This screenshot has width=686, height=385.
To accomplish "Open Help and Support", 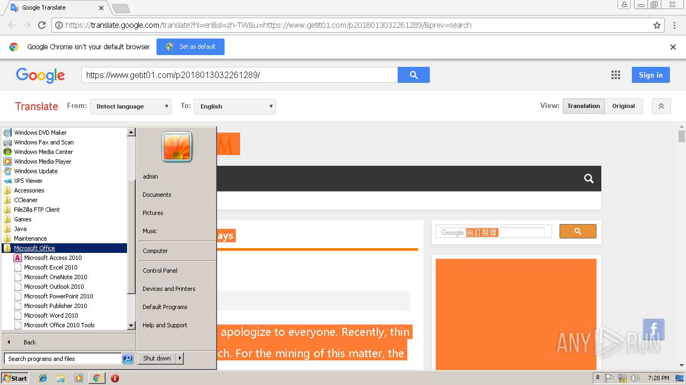I will (x=177, y=325).
